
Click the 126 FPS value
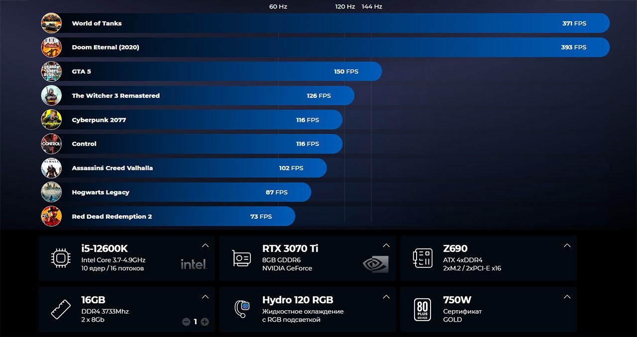point(318,95)
